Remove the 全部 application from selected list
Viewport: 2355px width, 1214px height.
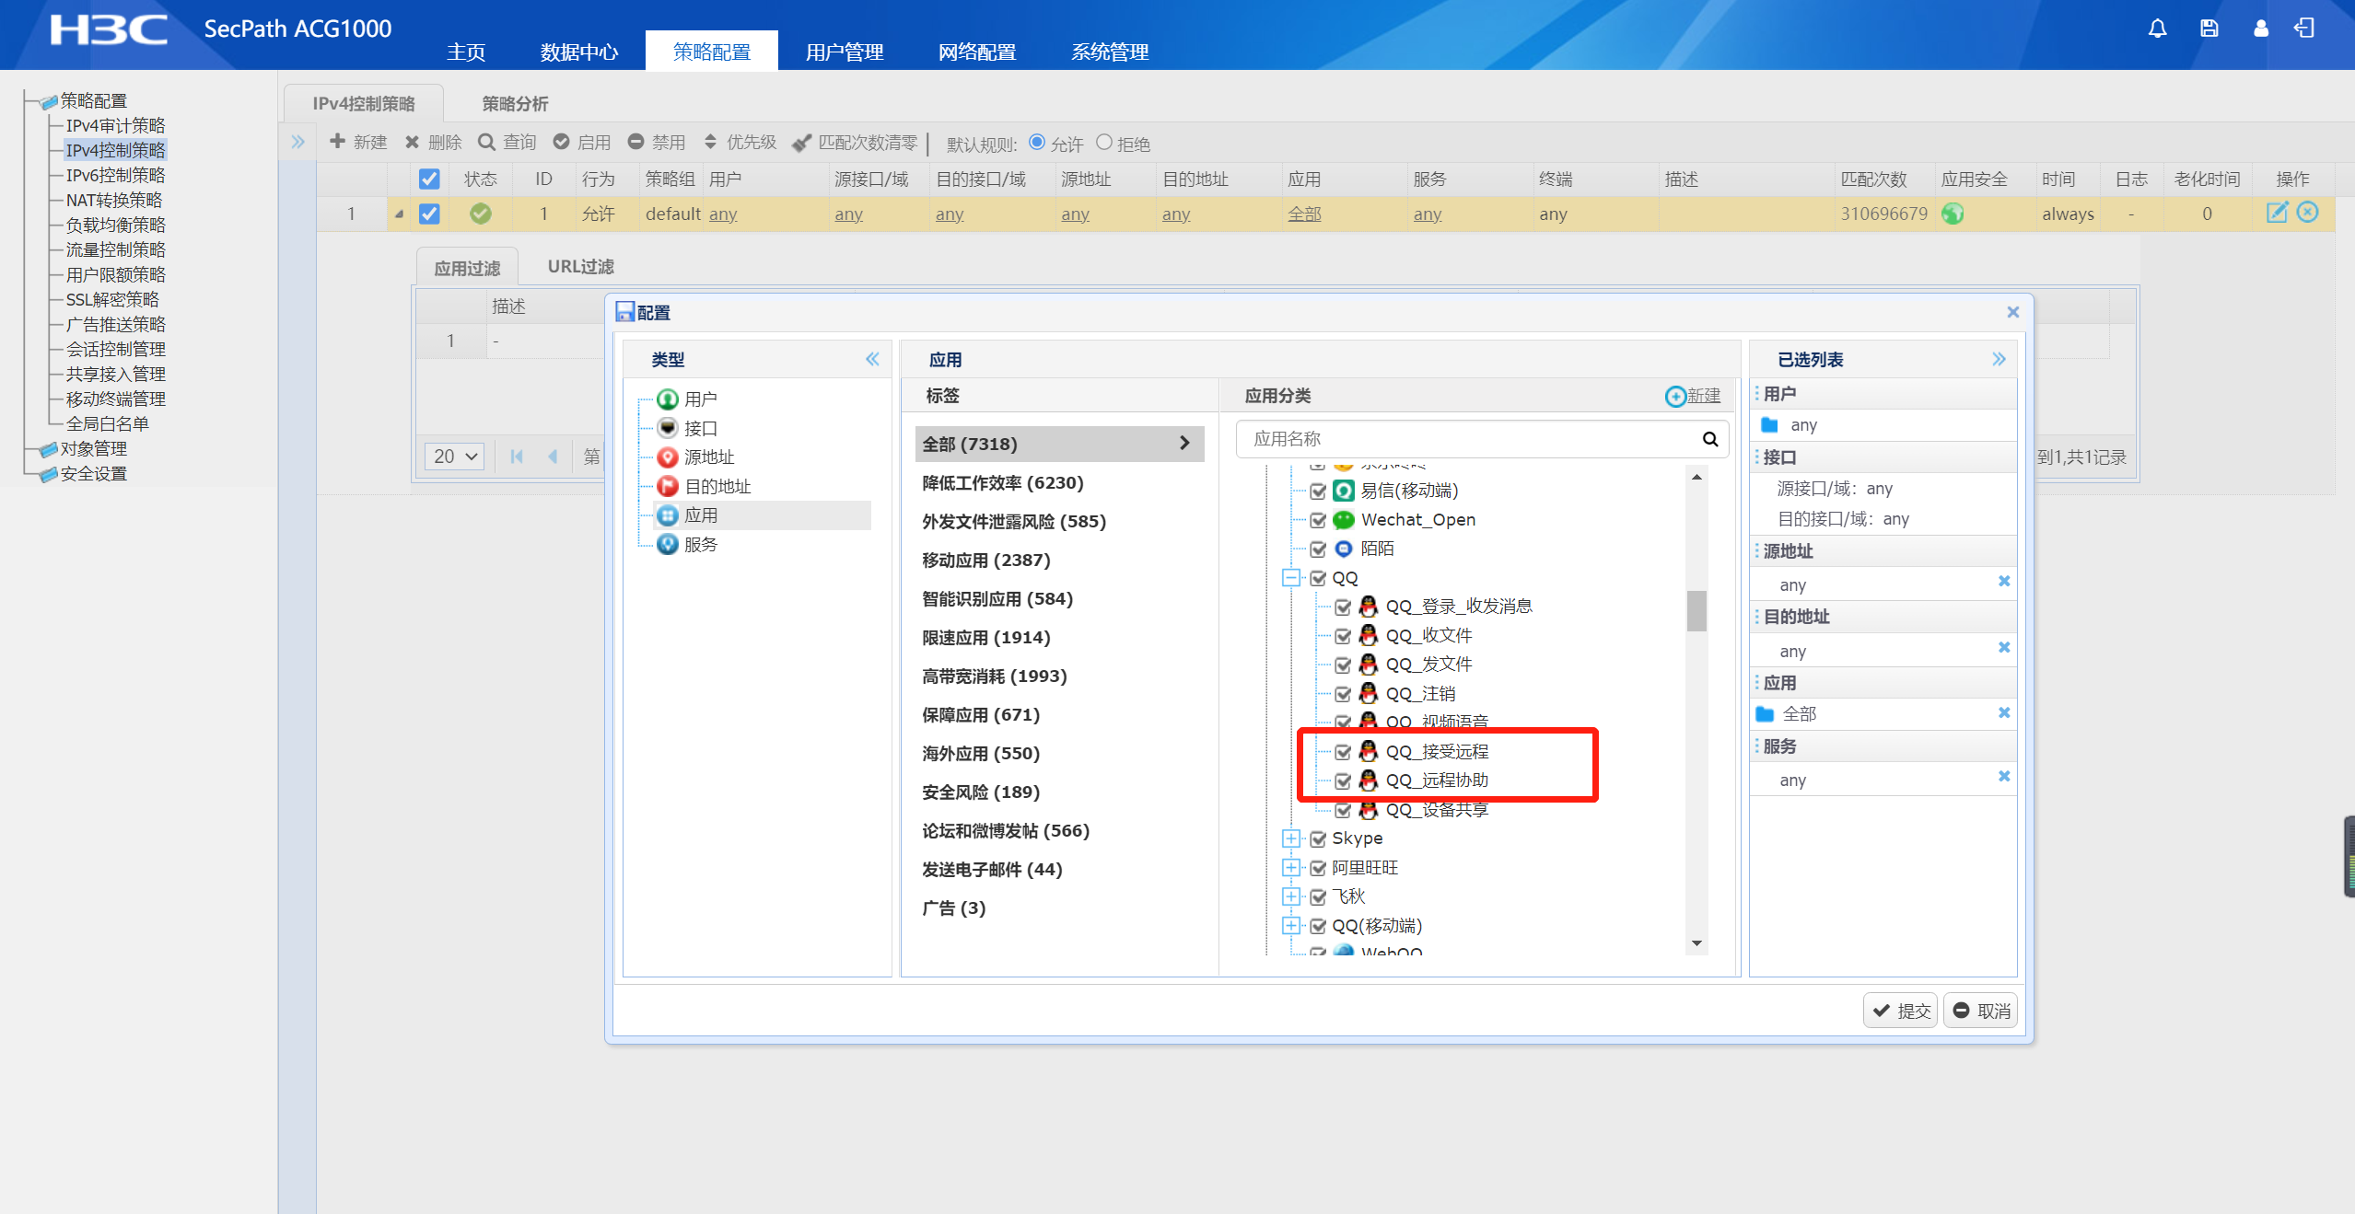[x=2003, y=713]
